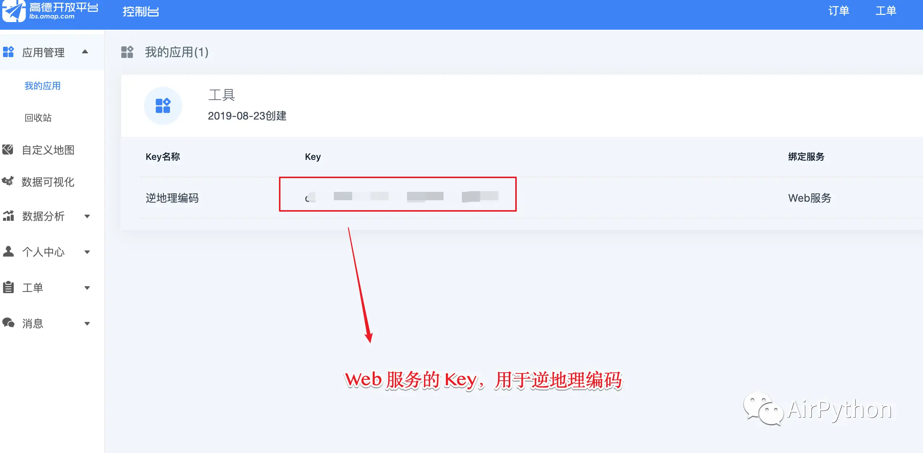Image resolution: width=923 pixels, height=453 pixels.
Task: Click the 工单 clipboard icon in sidebar
Action: coord(8,287)
